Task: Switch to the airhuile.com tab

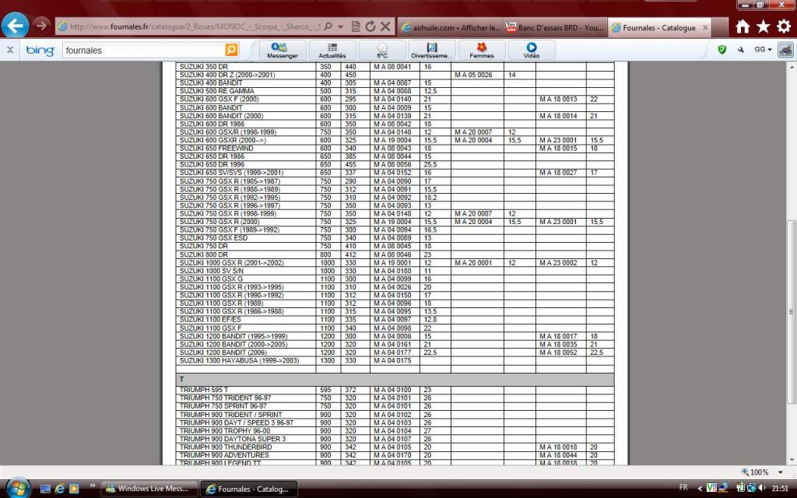Action: (449, 27)
